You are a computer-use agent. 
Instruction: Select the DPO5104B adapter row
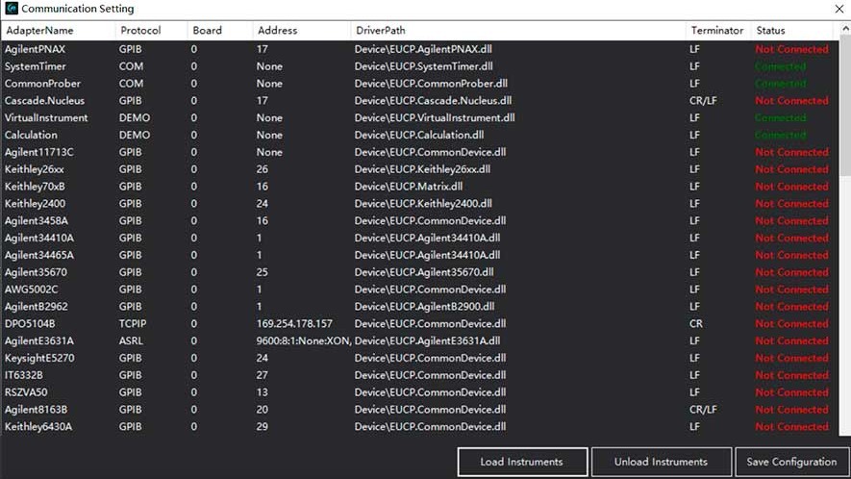pos(416,324)
